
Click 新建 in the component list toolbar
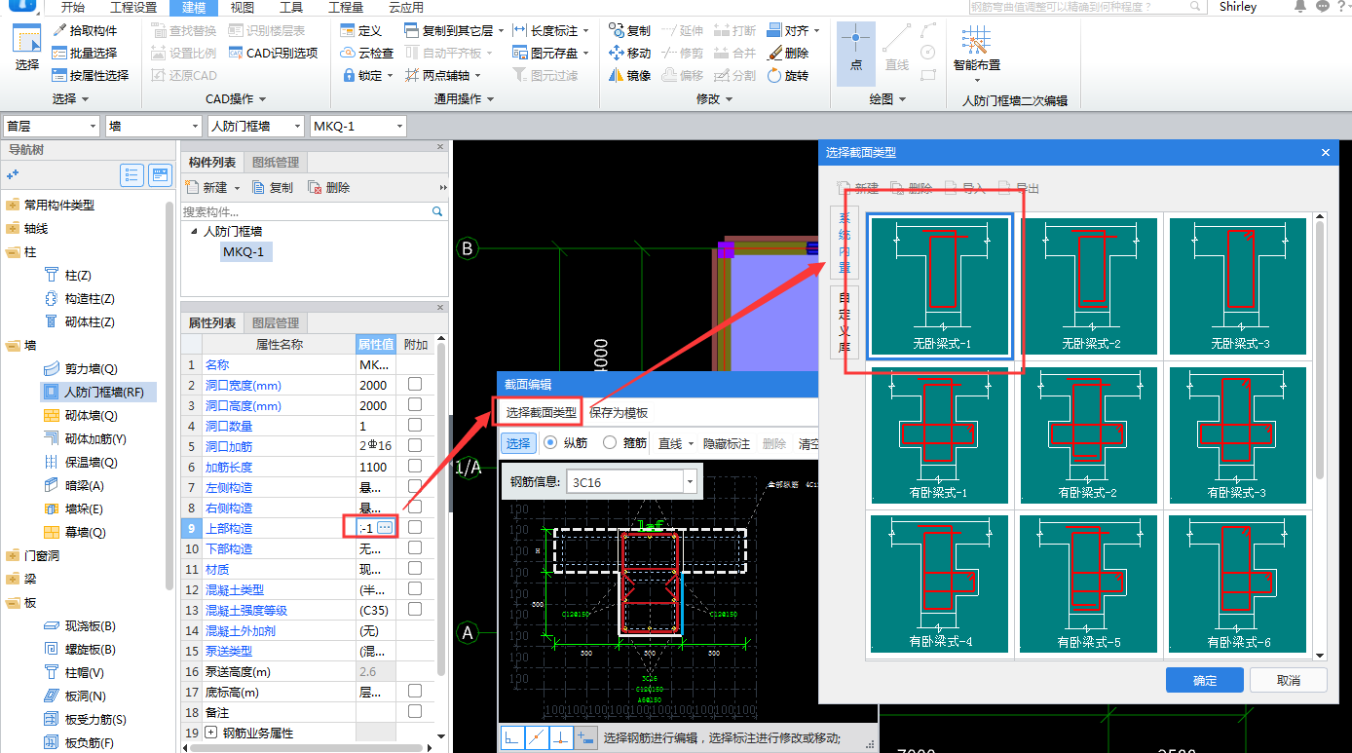click(208, 187)
